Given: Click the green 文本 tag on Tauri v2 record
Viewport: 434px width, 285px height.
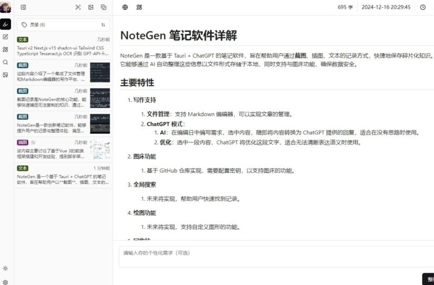Looking at the screenshot, I should [x=23, y=40].
